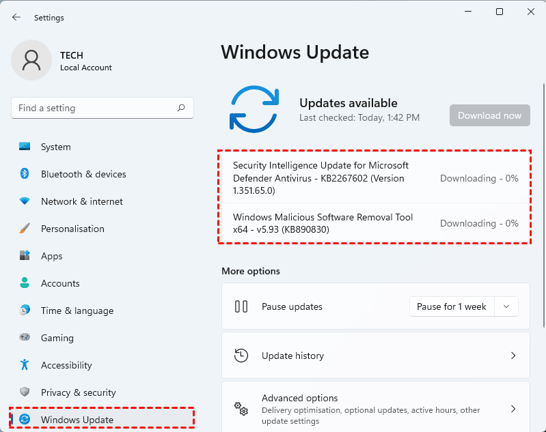Image resolution: width=546 pixels, height=432 pixels.
Task: Open System settings
Action: click(102, 147)
